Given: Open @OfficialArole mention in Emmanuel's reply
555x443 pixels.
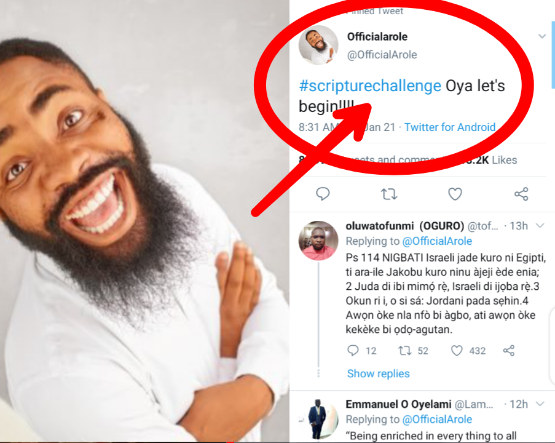Looking at the screenshot, I should 437,420.
